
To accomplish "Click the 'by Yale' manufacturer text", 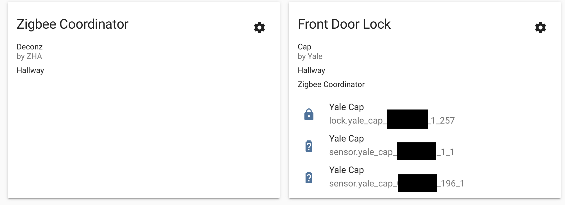I will click(310, 56).
